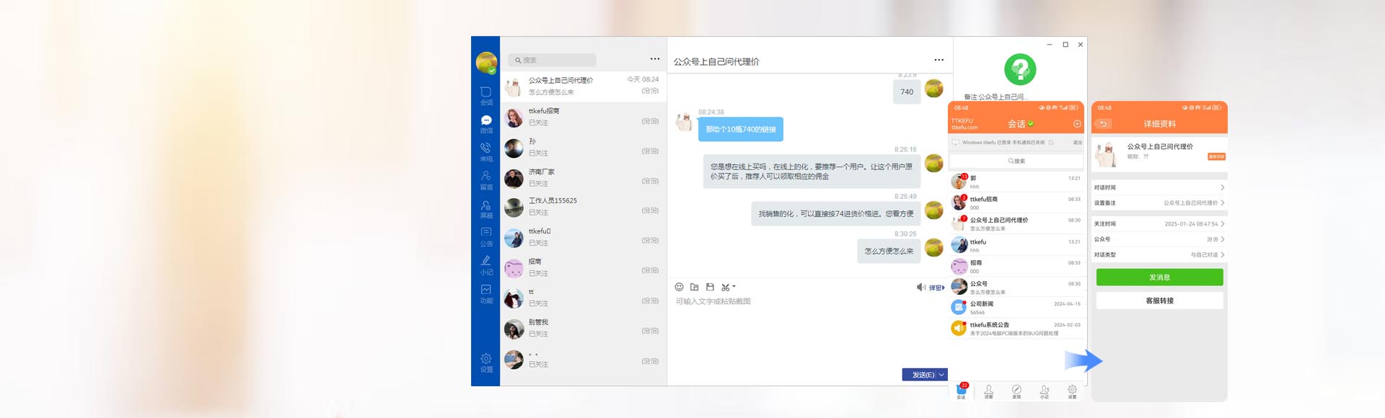Click the folder icon to send a file
The width and height of the screenshot is (1385, 418).
pyautogui.click(x=694, y=287)
